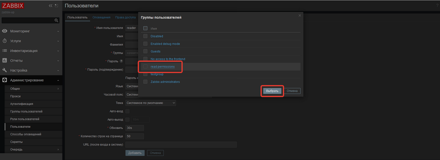The image size is (440, 160).
Task: Click the Отчеты chart icon
Action: (x=5, y=60)
